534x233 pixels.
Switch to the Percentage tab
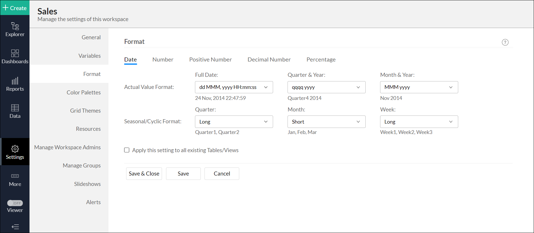(321, 59)
